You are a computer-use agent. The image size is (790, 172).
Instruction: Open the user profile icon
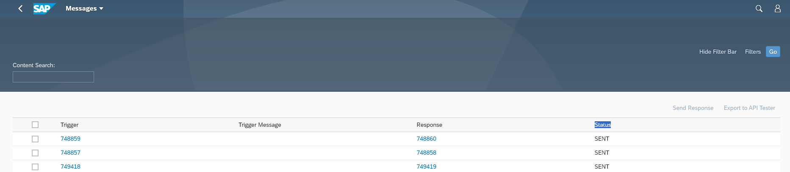[x=777, y=8]
